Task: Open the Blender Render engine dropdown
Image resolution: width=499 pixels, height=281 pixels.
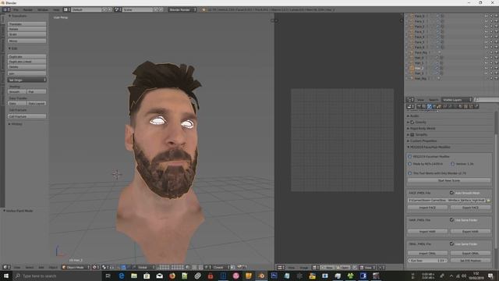Action: (x=182, y=9)
